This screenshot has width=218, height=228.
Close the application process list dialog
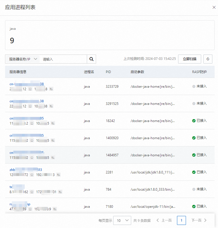tap(214, 7)
